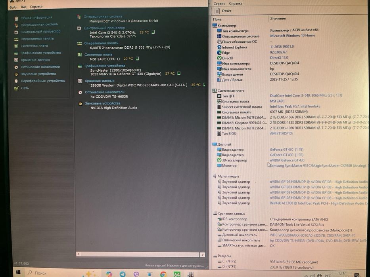Open Speccy's Вид menu

click(24, 7)
